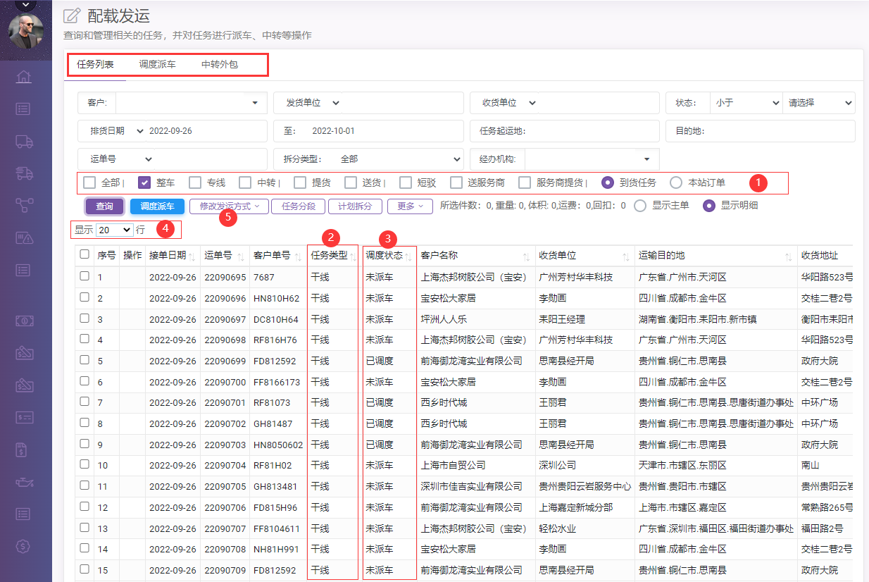The height and width of the screenshot is (582, 869).
Task: Open the 更多 dropdown button
Action: click(x=410, y=206)
